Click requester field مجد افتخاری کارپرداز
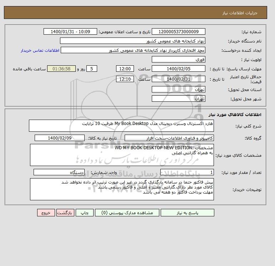 (x=133, y=50)
